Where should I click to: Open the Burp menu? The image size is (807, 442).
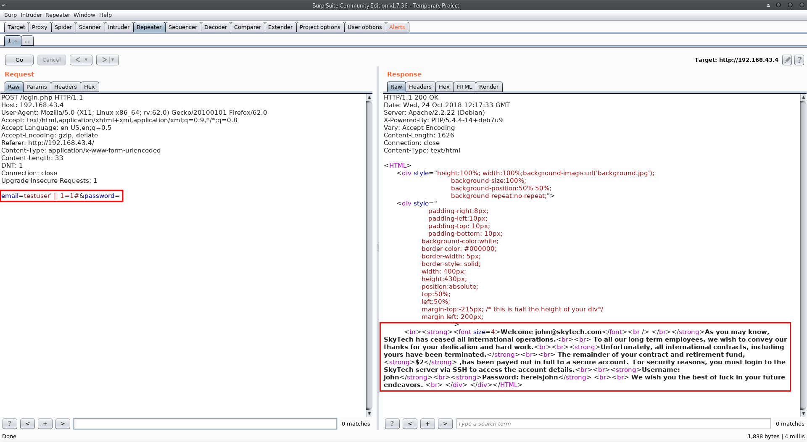11,15
